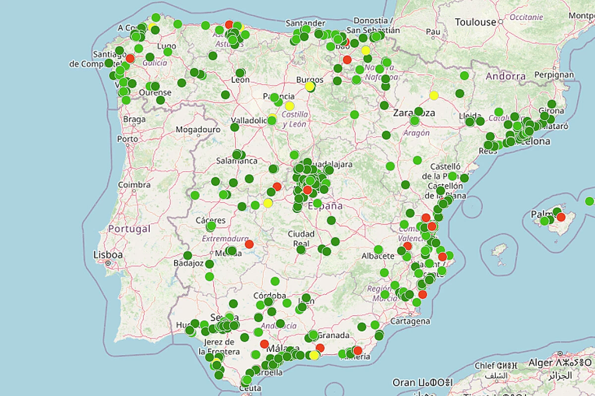Open the red marker near Santiago in Galicia
The height and width of the screenshot is (396, 595).
click(x=130, y=58)
